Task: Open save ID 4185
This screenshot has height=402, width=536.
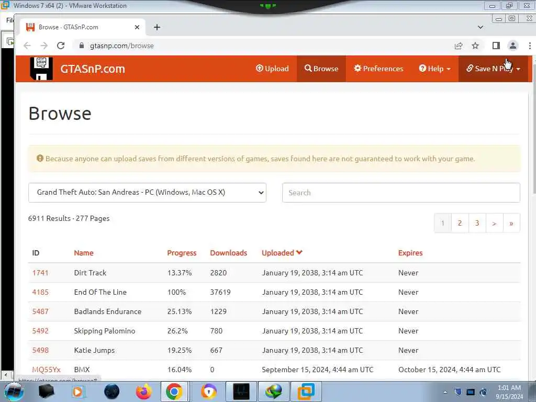Action: pos(40,292)
